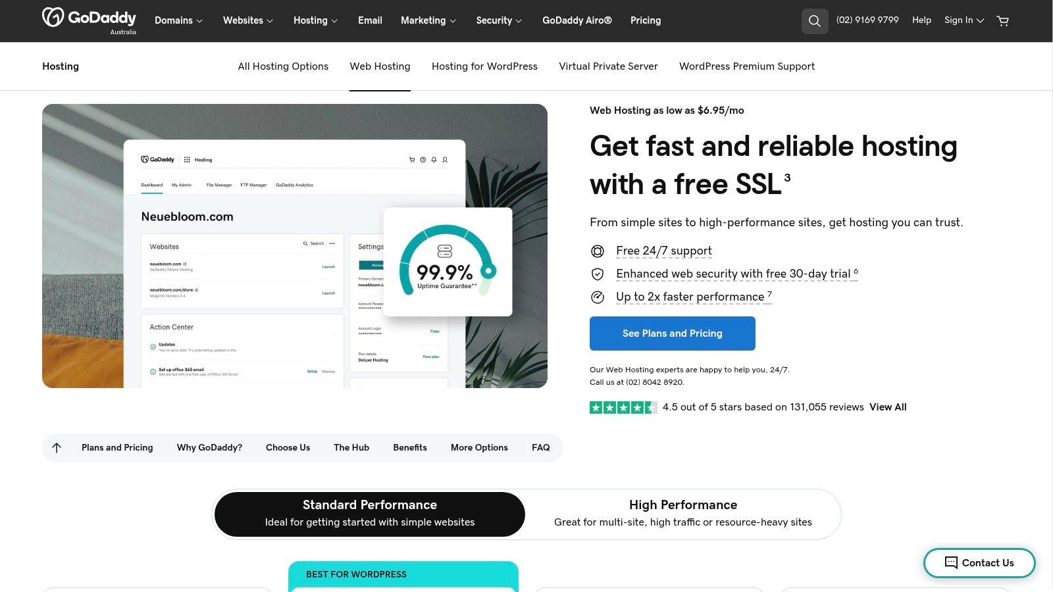Click the Trustpilot star rating graphic
This screenshot has height=592, width=1053.
click(623, 407)
